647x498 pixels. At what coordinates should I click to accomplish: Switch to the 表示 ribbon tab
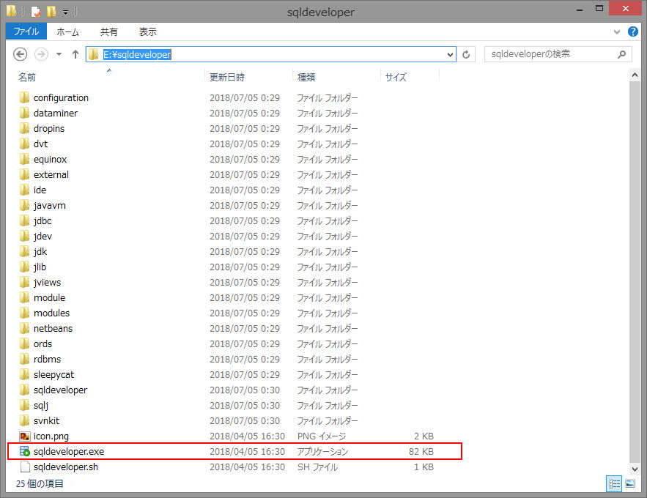[148, 31]
